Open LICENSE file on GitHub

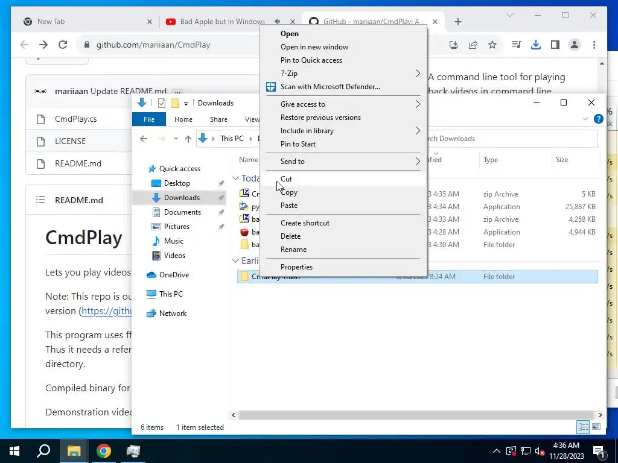(70, 141)
